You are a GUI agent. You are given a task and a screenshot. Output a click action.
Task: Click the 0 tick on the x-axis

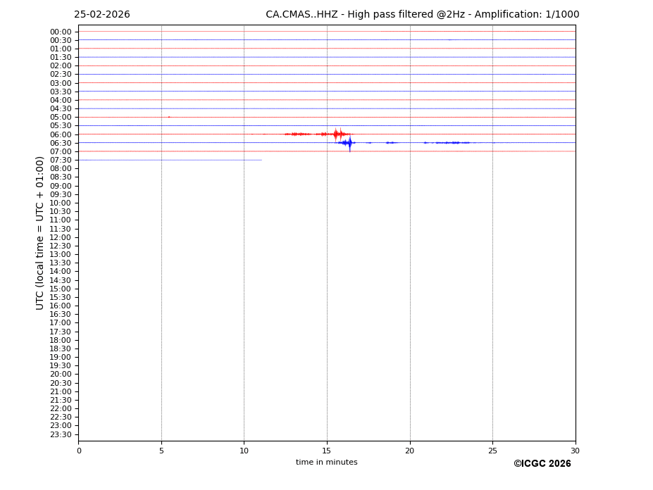(x=79, y=451)
